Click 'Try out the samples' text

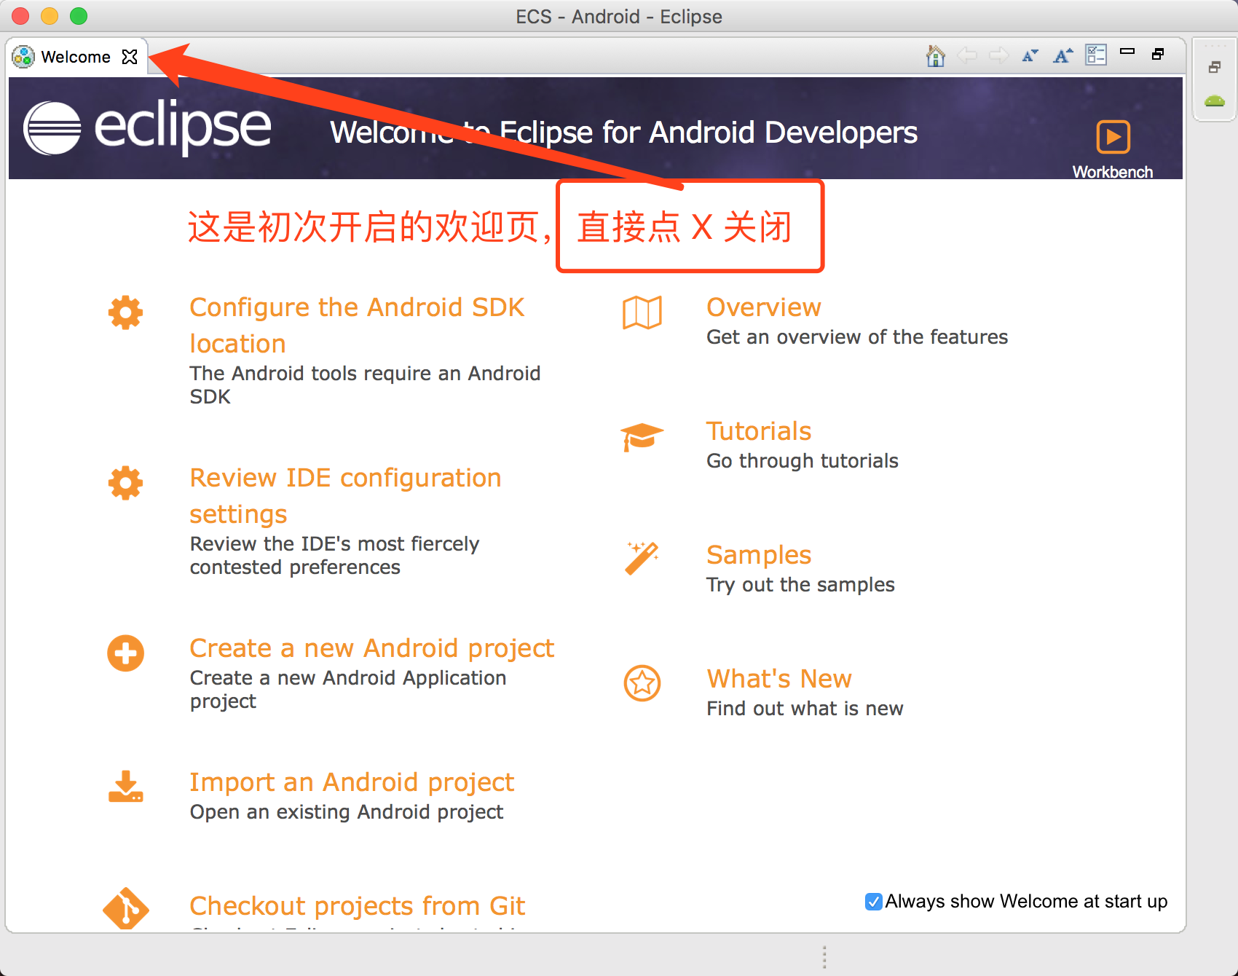point(800,585)
